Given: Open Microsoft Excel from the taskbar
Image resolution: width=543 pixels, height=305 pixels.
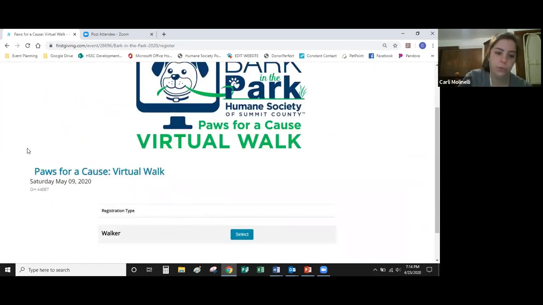Looking at the screenshot, I should tap(260, 270).
